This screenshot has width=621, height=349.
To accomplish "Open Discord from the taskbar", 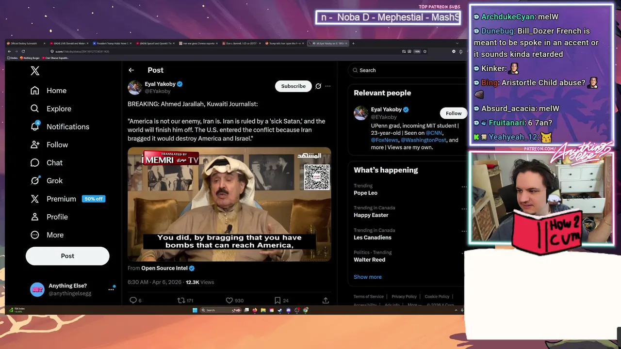I will point(289,310).
